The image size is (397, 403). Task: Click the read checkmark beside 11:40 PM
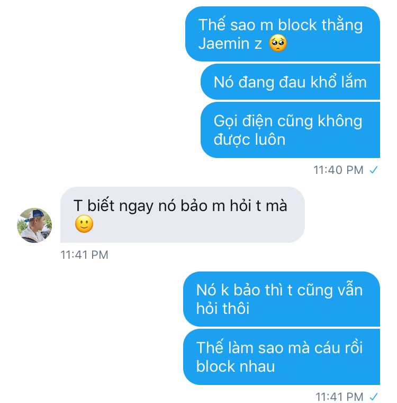click(374, 170)
